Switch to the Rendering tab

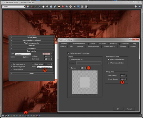coord(123,47)
